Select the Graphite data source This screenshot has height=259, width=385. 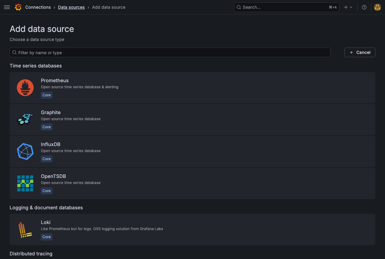[192, 120]
